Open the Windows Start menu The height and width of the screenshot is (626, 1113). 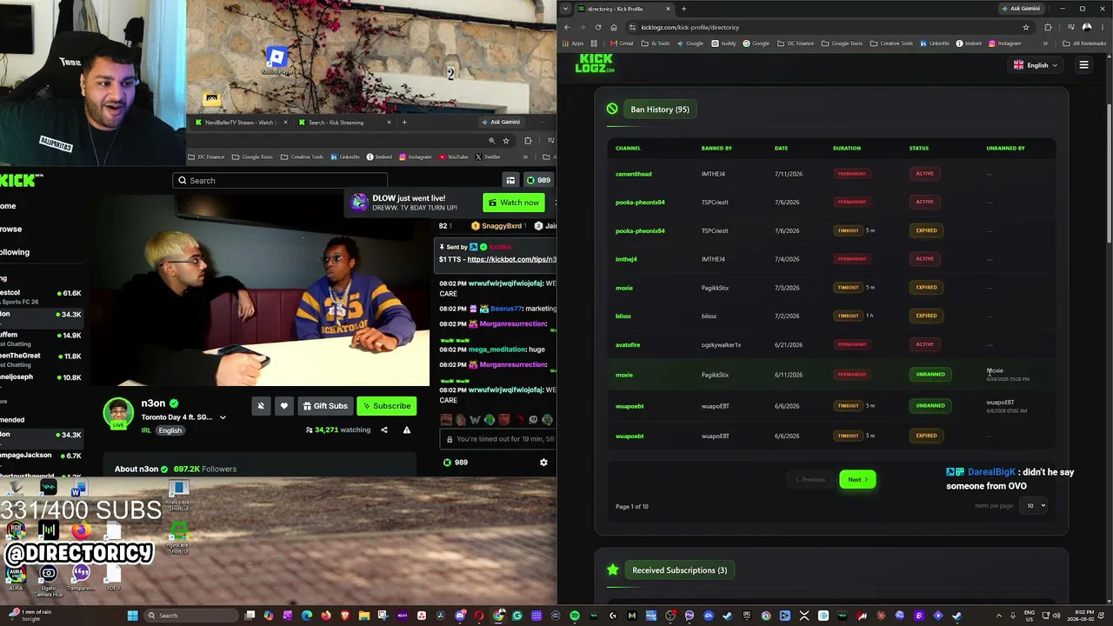[x=132, y=616]
